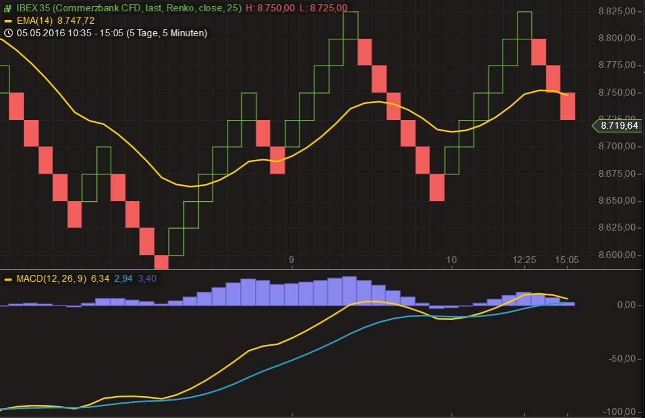The height and width of the screenshot is (418, 645).
Task: Click the current price tag 8.719,64
Action: (619, 126)
